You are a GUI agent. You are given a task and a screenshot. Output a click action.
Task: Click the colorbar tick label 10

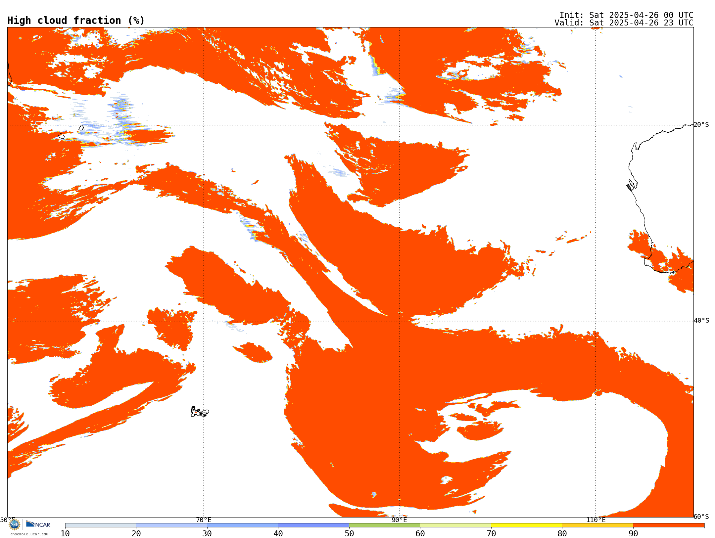pos(65,533)
